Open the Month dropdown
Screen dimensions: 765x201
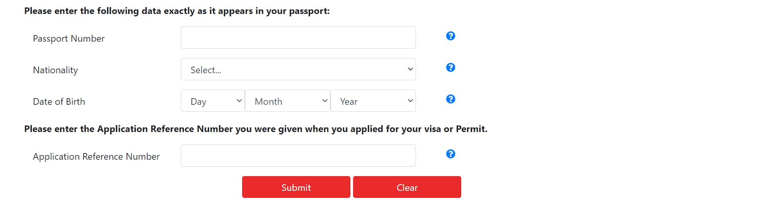(x=287, y=101)
